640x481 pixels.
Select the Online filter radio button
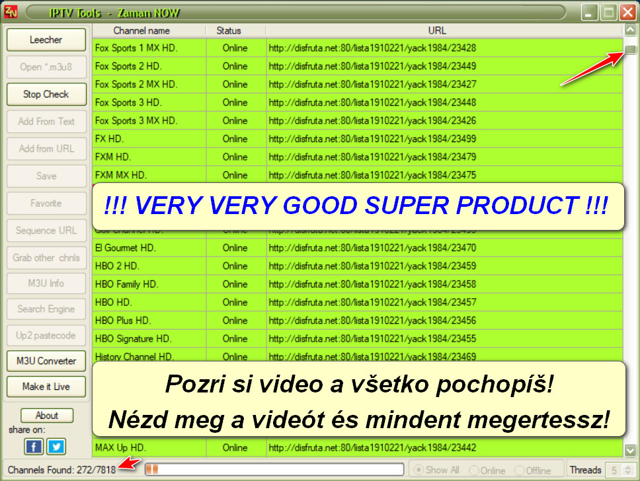(487, 470)
